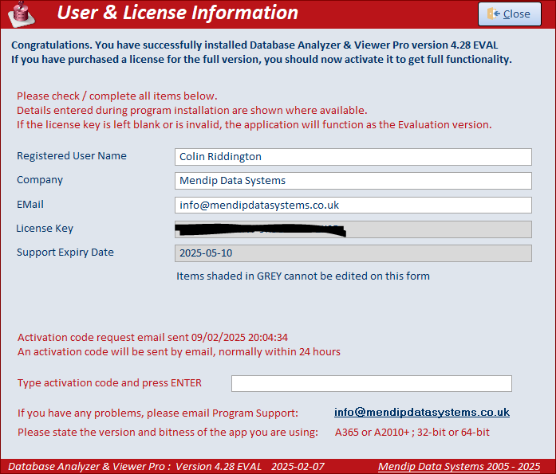Click 'Details entered during program installation' line
This screenshot has width=556, height=474.
click(191, 111)
